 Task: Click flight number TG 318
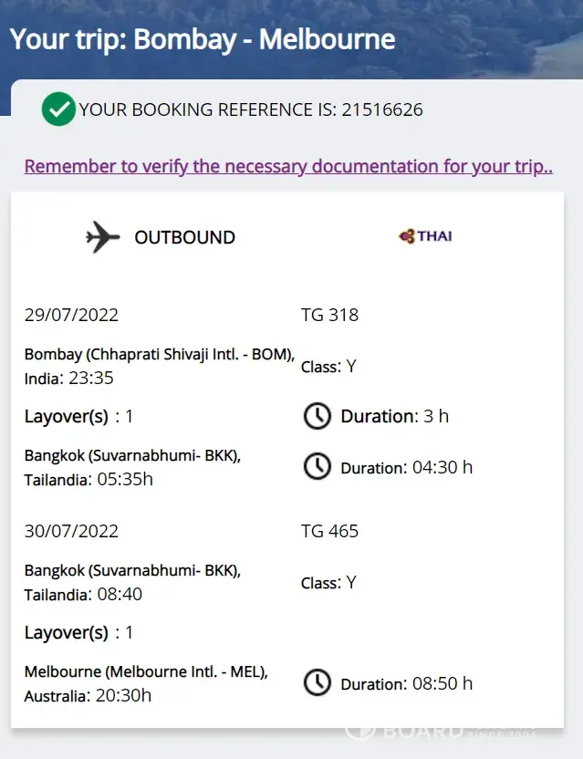point(329,316)
